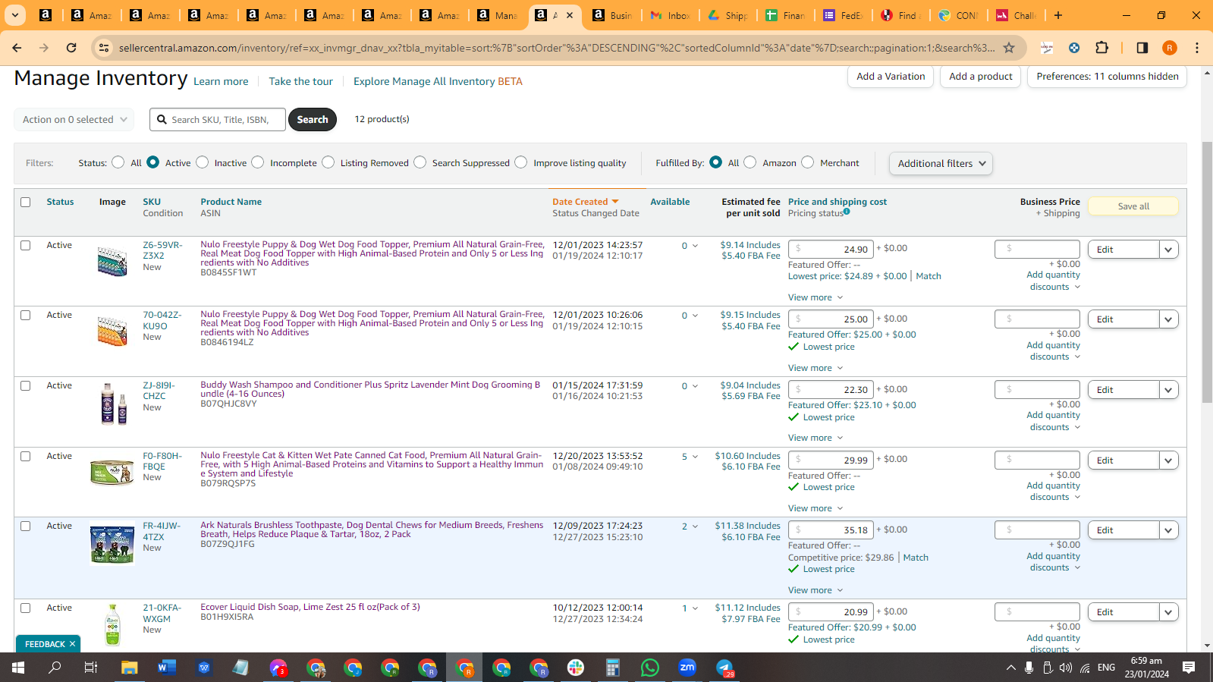
Task: Switch to the Inbox Gmail tab
Action: (x=671, y=15)
